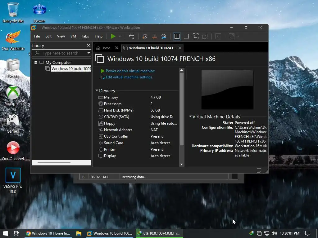The width and height of the screenshot is (318, 238).
Task: Collapse the My Computer tree node
Action: pos(36,62)
